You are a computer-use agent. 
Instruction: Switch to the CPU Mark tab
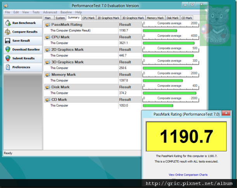(88, 18)
